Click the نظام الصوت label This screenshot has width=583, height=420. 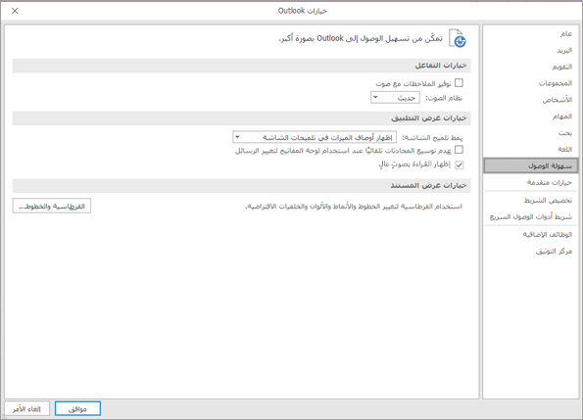pos(444,98)
